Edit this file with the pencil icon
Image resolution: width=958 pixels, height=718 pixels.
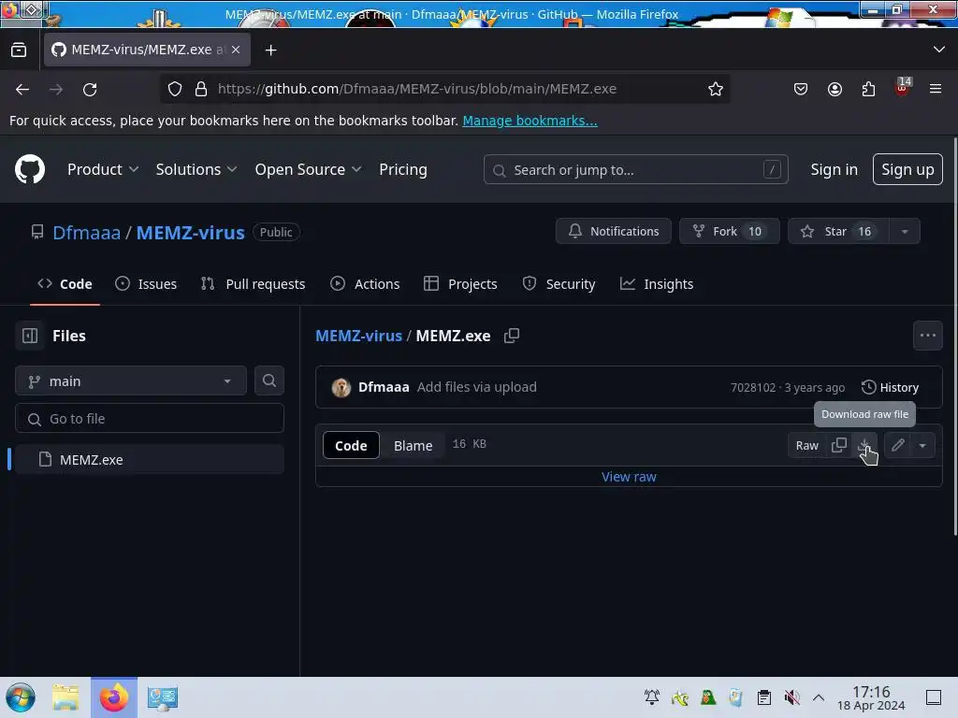click(897, 445)
